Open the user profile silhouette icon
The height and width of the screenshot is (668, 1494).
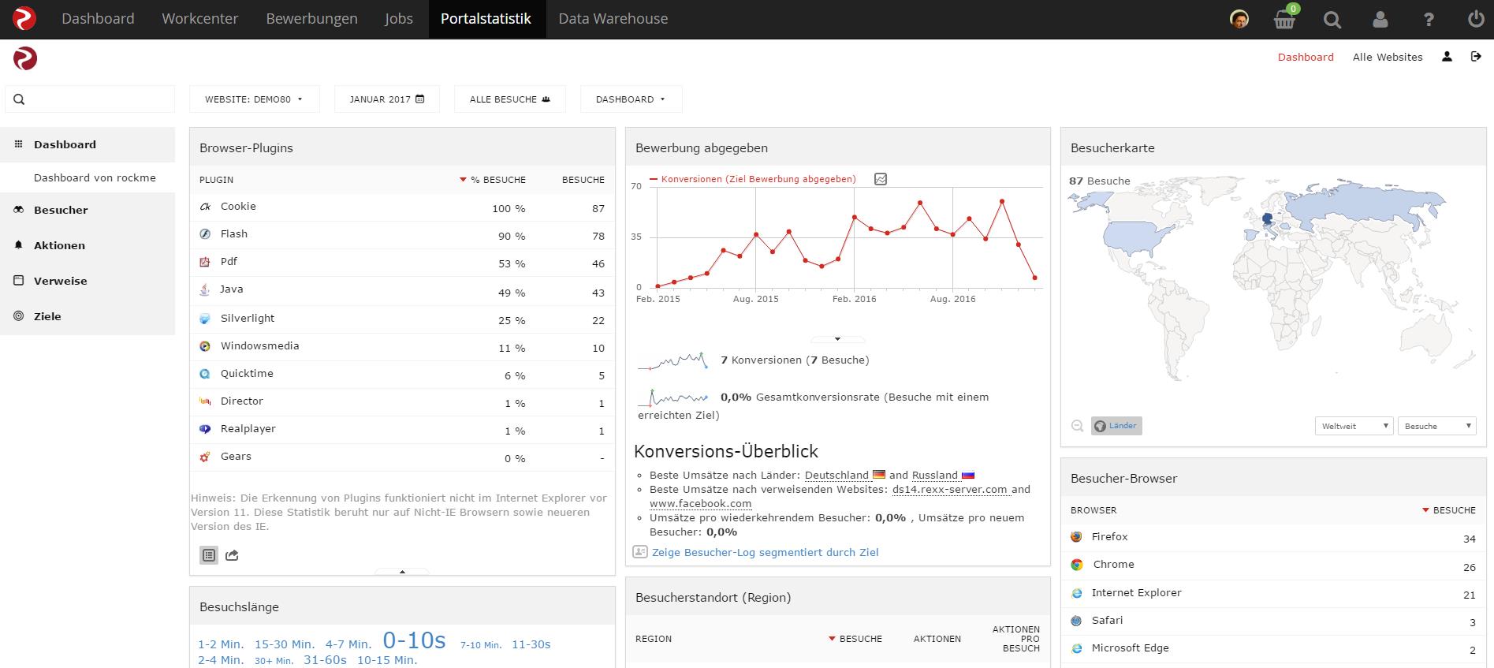click(x=1380, y=20)
